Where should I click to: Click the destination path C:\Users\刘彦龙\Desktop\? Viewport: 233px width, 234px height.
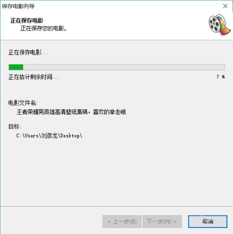[x=49, y=135]
